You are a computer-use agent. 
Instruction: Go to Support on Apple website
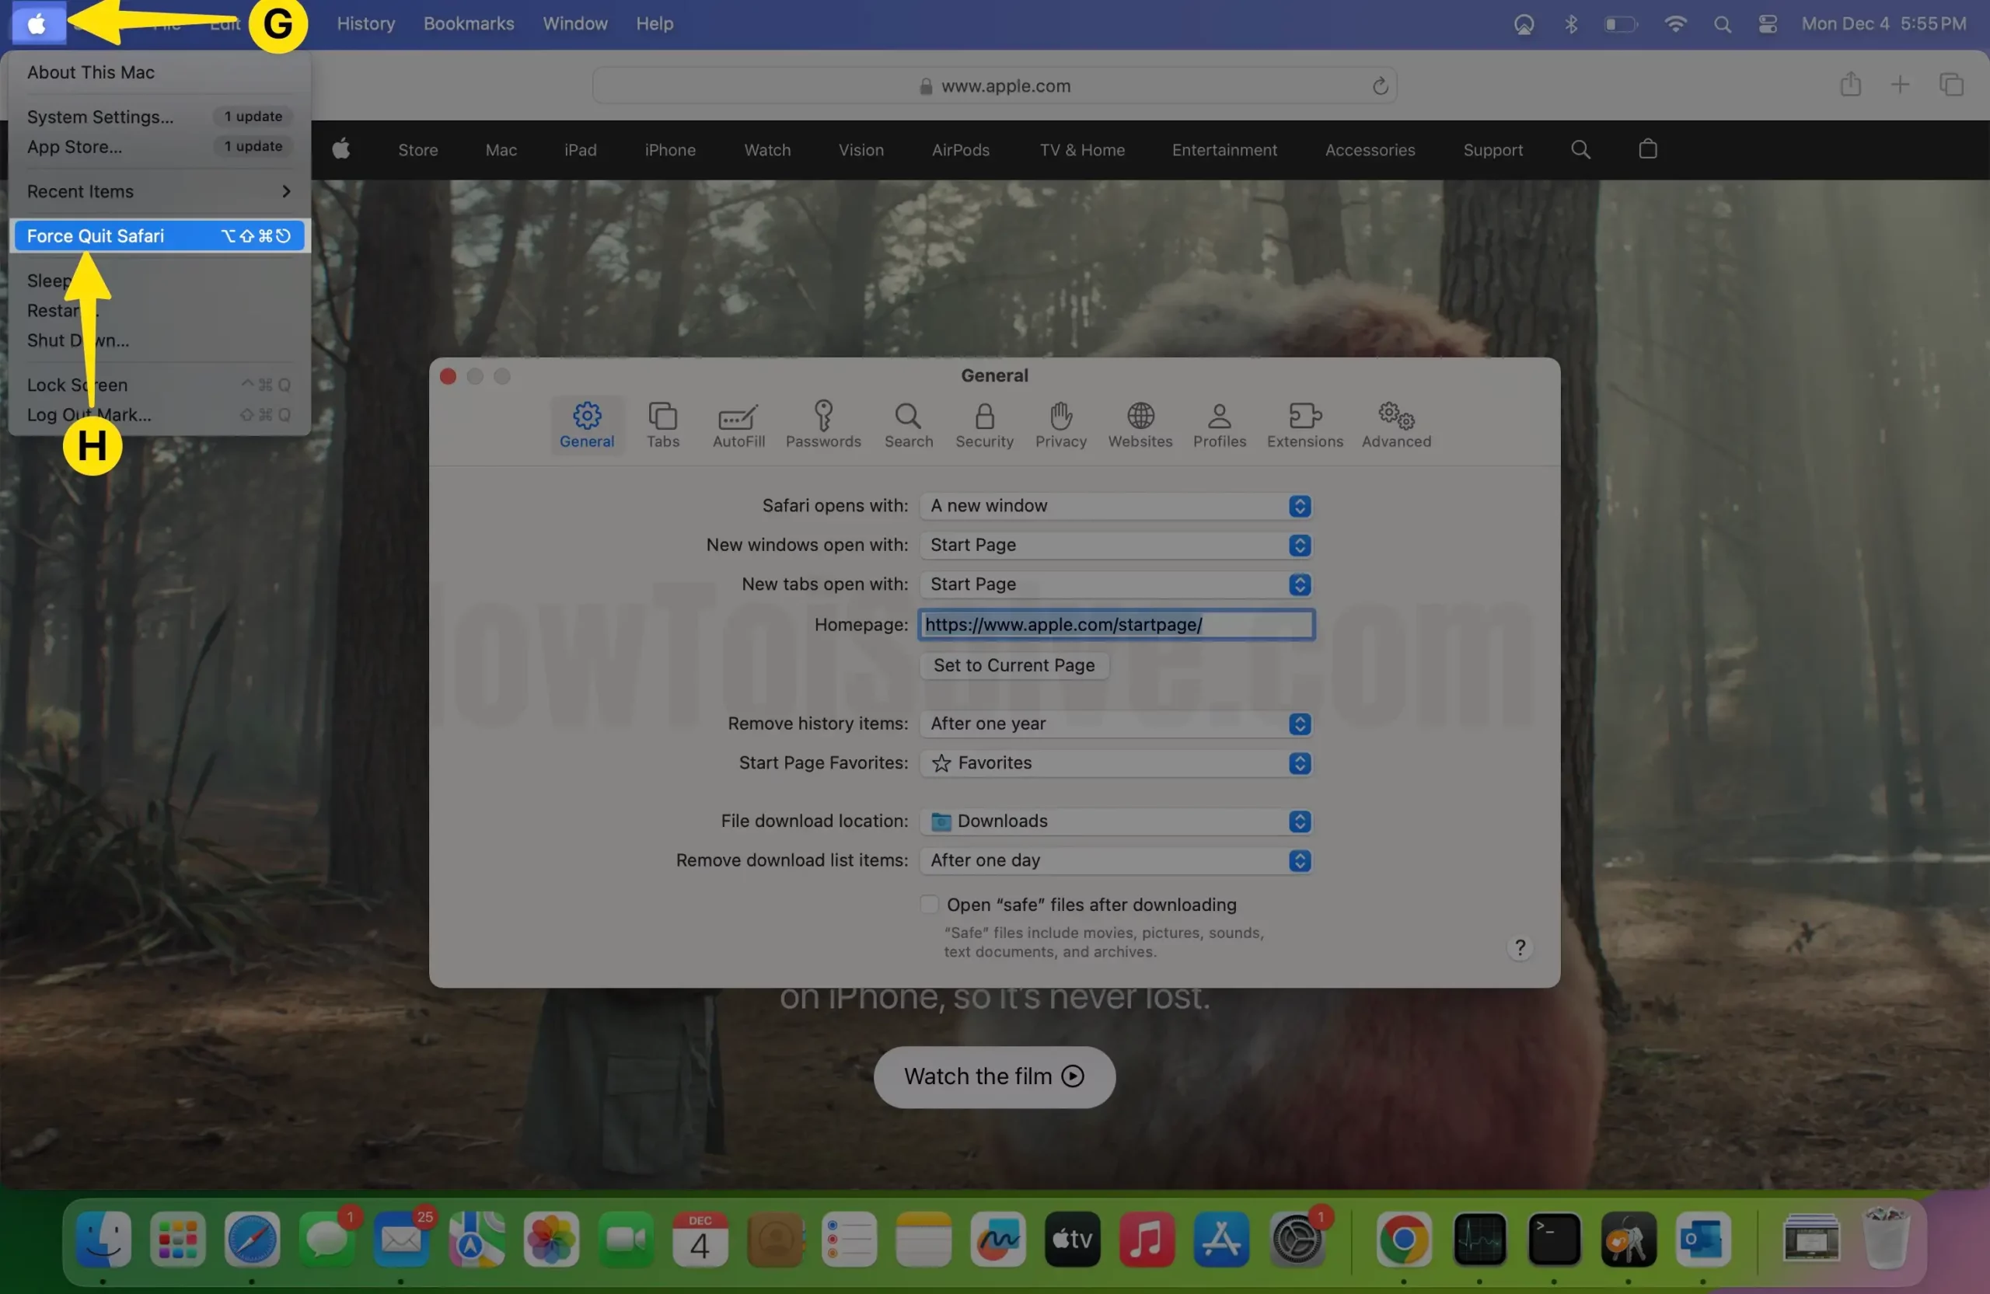(x=1492, y=150)
